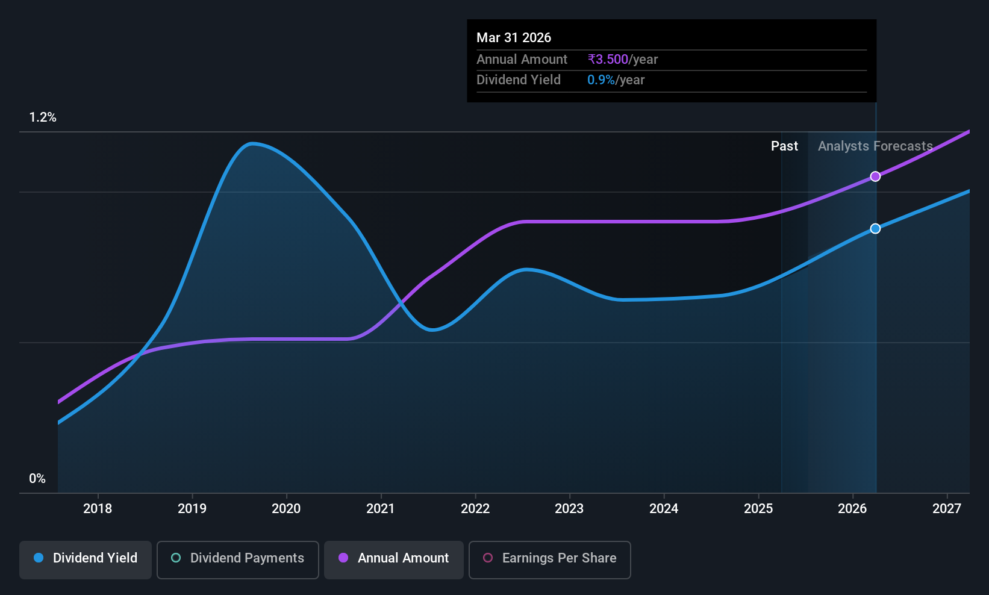
Task: Click the 2027 x-axis label
Action: pyautogui.click(x=947, y=509)
